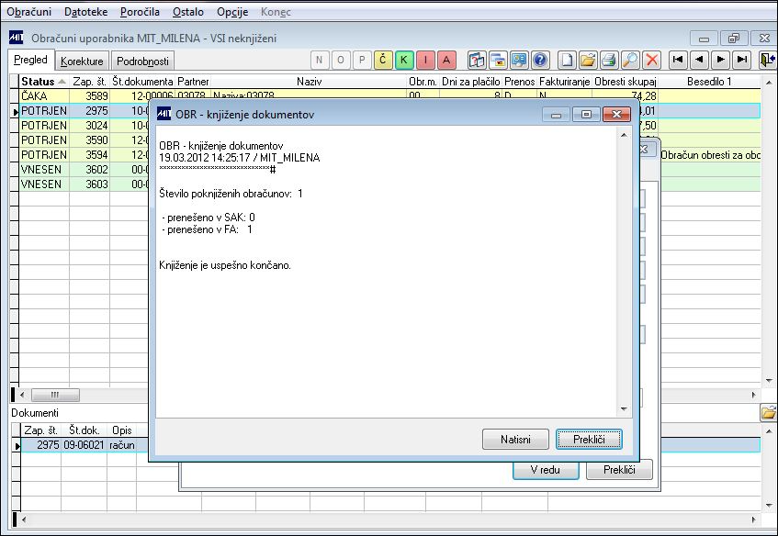Screen dimensions: 778x536
Task: Toggle the N status filter button
Action: coord(319,60)
